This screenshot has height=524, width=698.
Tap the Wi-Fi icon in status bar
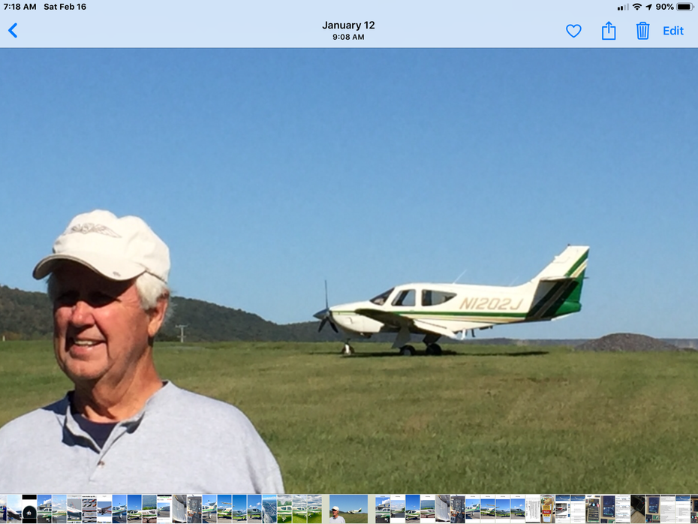[x=637, y=7]
